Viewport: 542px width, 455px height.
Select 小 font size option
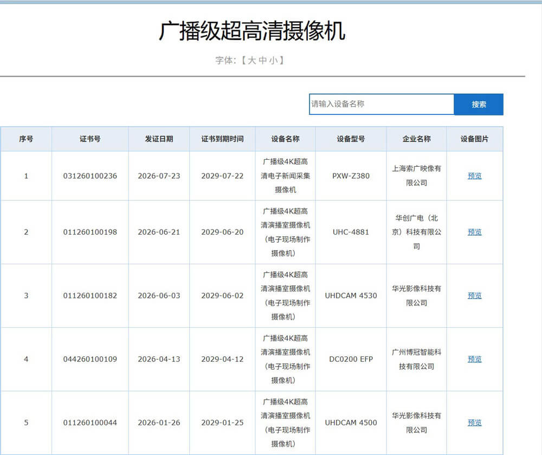[273, 61]
